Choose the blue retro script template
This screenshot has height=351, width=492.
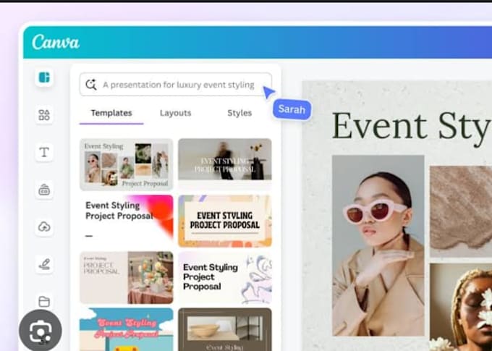(127, 329)
